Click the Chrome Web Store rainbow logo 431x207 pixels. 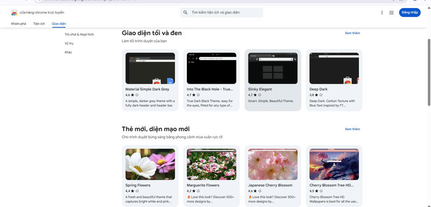(x=15, y=12)
